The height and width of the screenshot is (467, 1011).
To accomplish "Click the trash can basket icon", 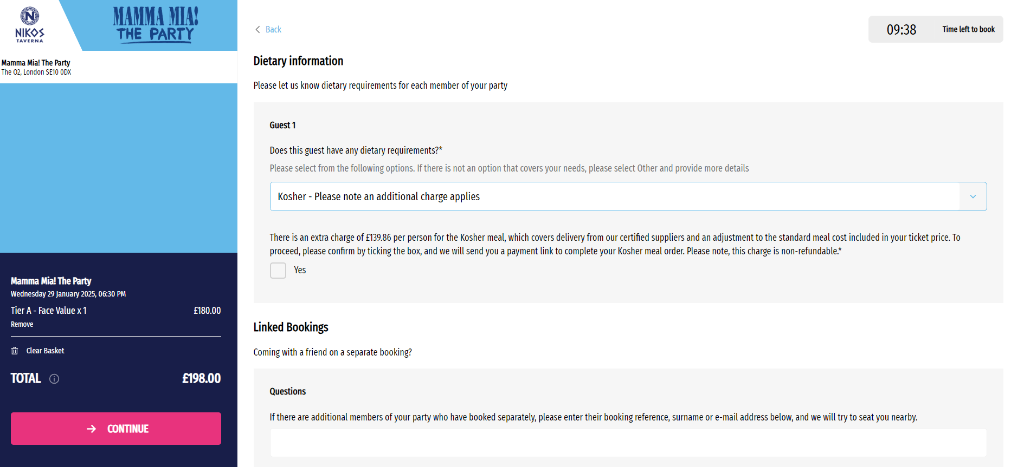I will pyautogui.click(x=15, y=351).
